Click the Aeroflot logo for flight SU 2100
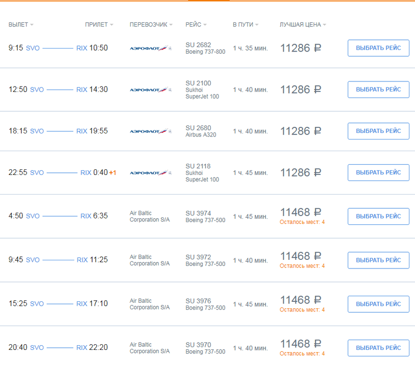The height and width of the screenshot is (369, 415). click(151, 90)
